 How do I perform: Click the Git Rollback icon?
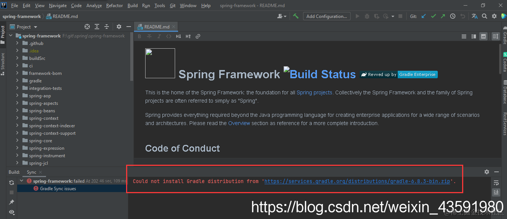(x=462, y=16)
